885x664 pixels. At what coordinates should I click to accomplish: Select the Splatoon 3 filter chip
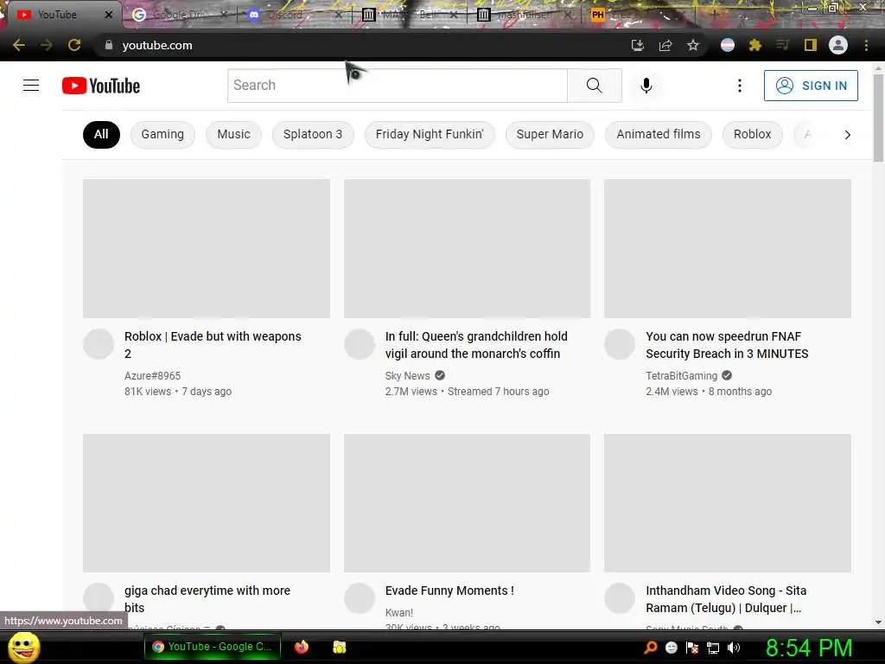tap(313, 134)
